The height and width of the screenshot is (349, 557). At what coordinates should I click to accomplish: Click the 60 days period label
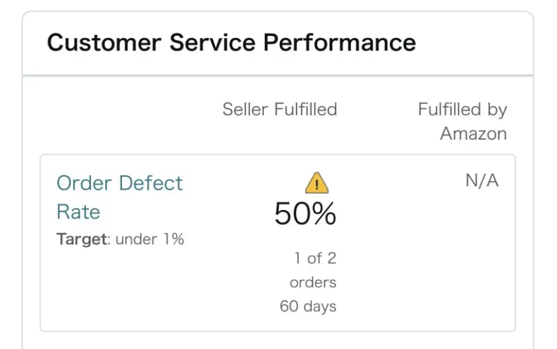[308, 306]
